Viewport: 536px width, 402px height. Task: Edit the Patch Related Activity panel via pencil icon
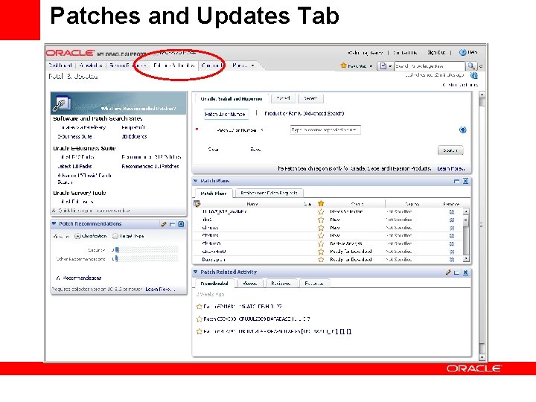click(448, 272)
